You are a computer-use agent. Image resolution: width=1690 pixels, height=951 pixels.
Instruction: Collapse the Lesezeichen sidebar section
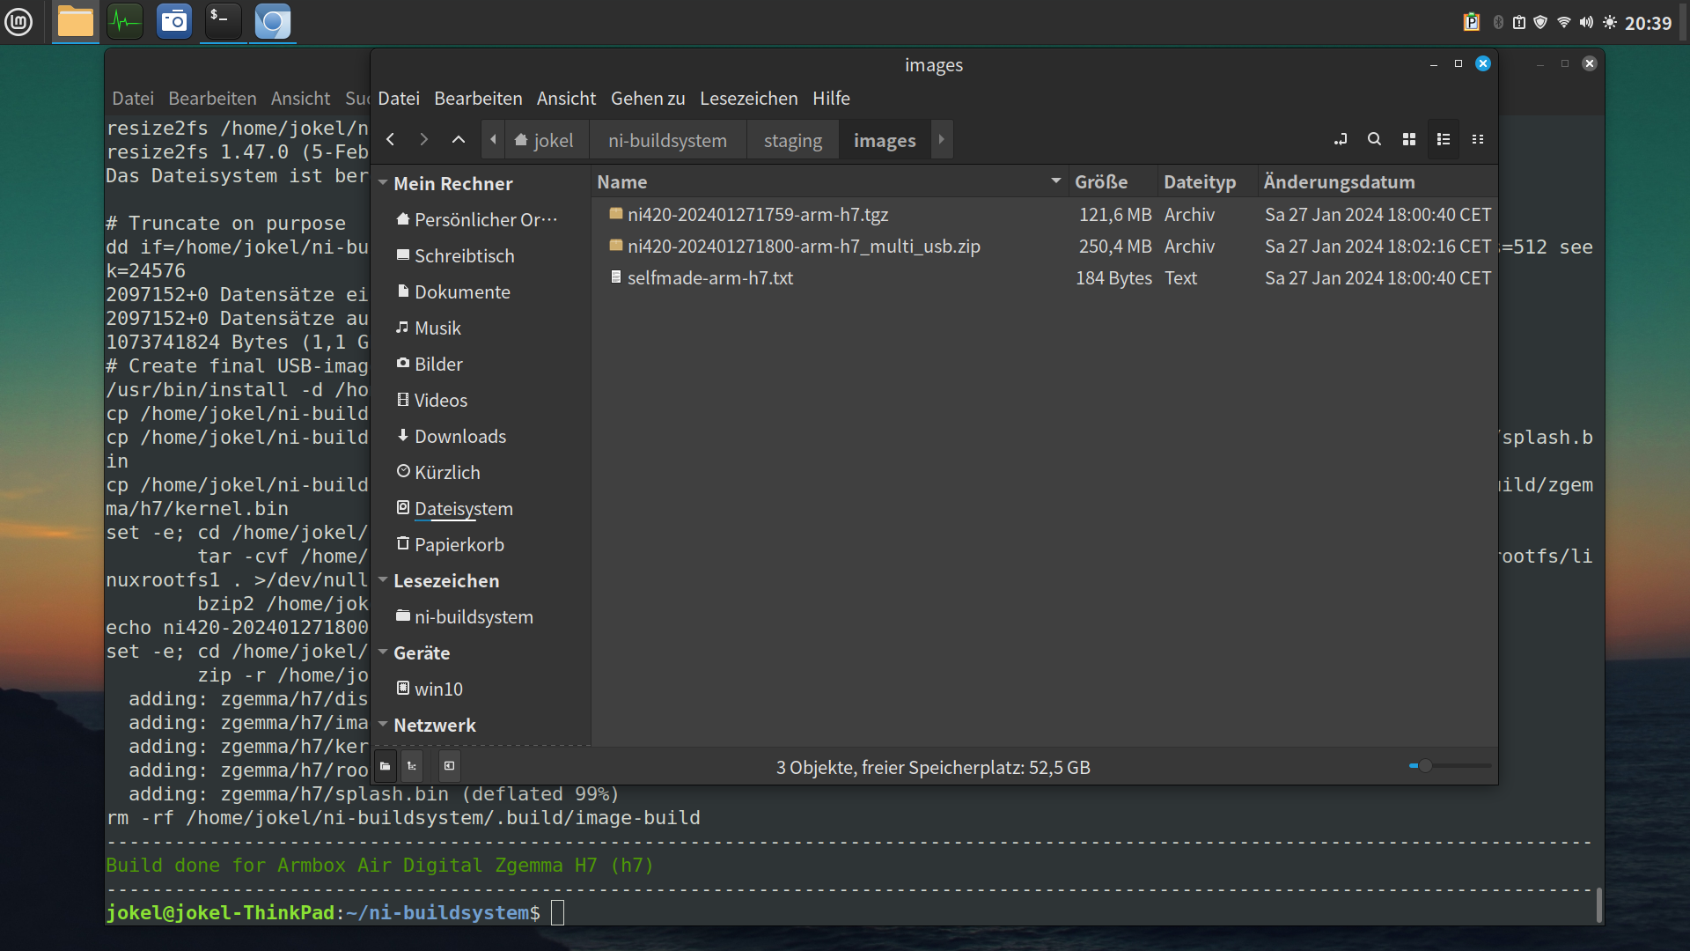pyautogui.click(x=384, y=580)
